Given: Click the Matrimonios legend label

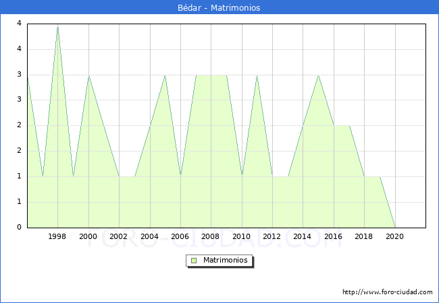Looking at the screenshot, I should (x=226, y=261).
